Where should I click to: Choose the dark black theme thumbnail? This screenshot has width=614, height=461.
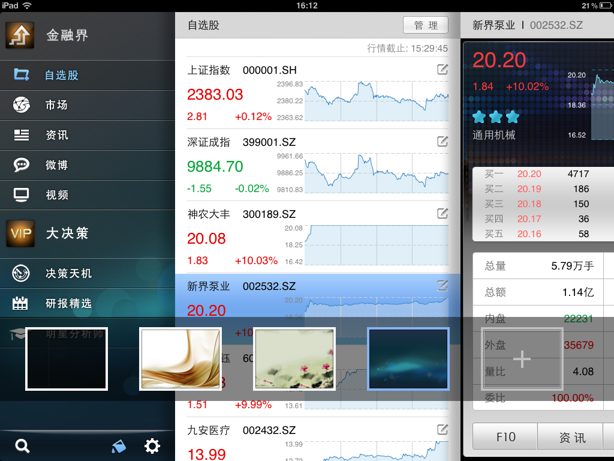67,359
